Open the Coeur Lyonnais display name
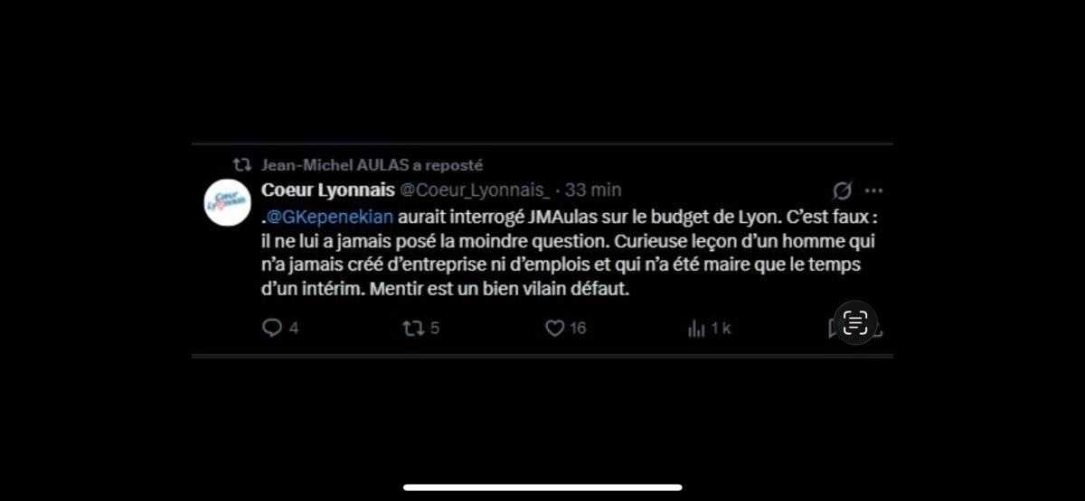Image resolution: width=1085 pixels, height=501 pixels. coord(327,190)
